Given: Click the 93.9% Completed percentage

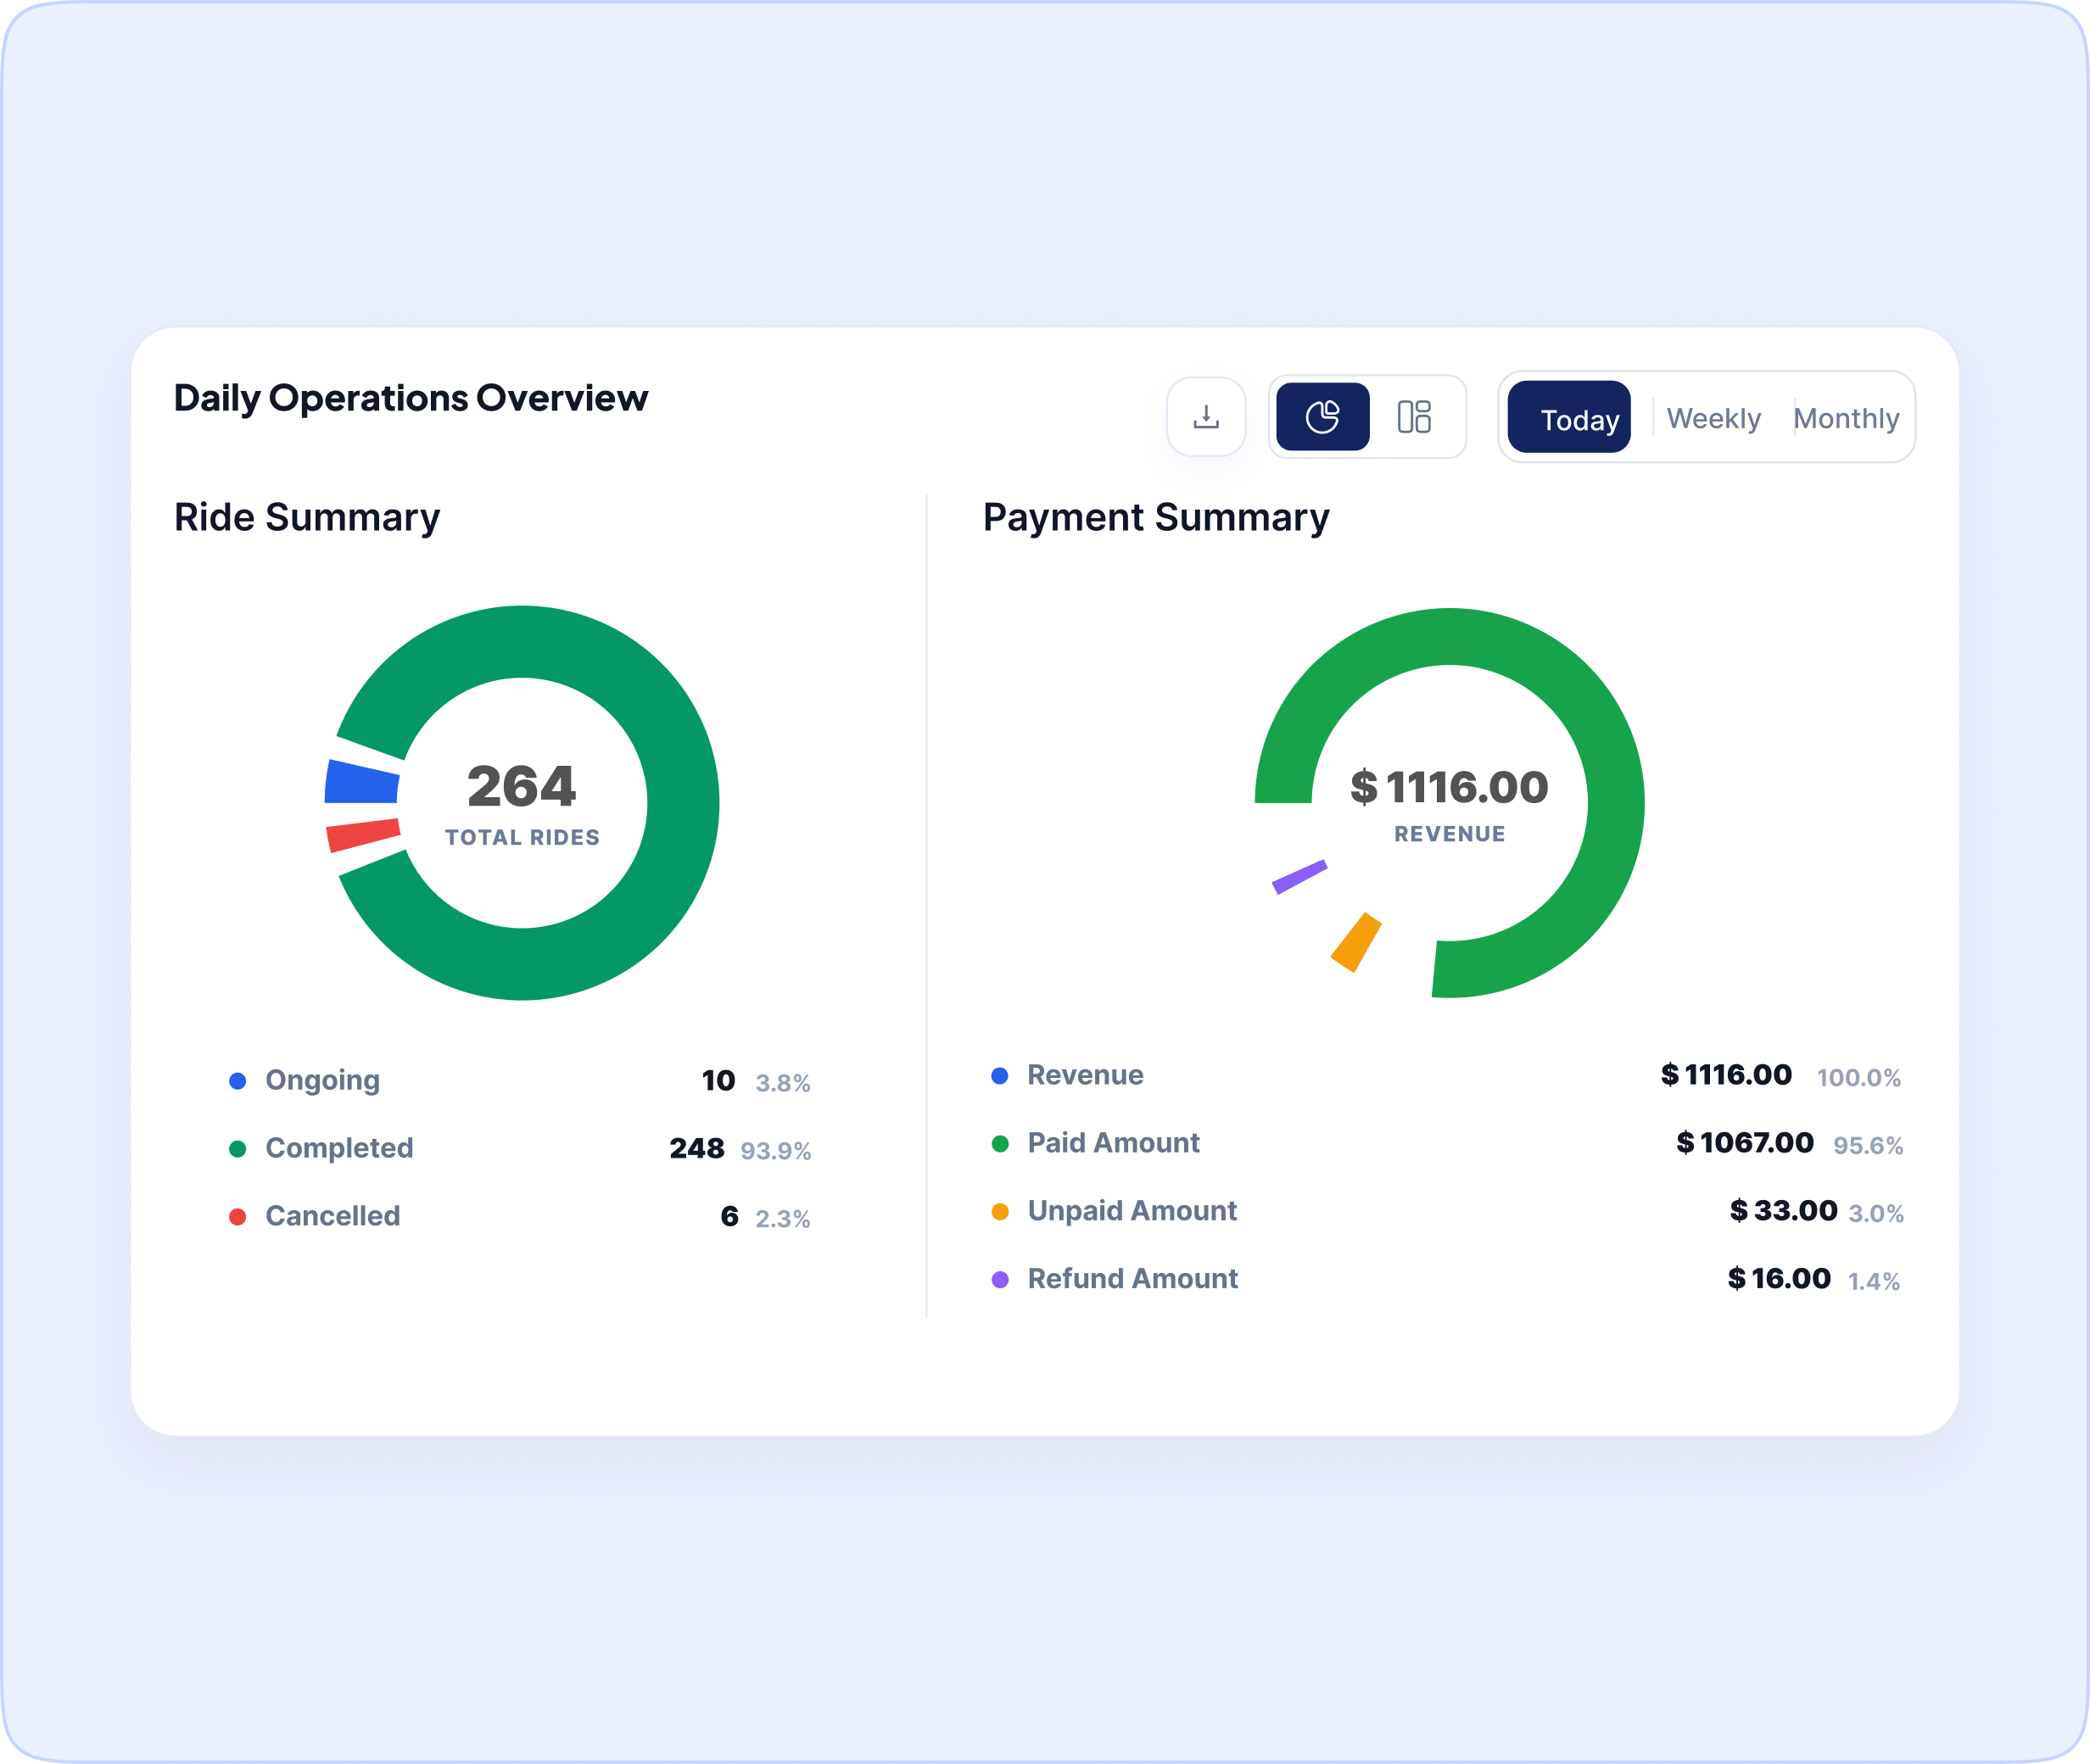Looking at the screenshot, I should point(776,1151).
